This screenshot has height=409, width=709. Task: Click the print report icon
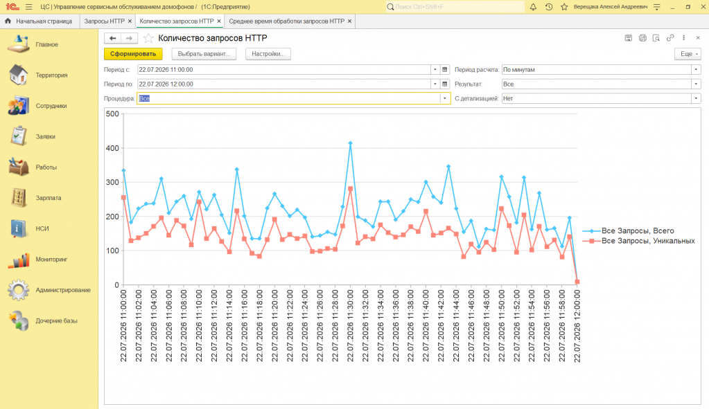click(642, 38)
